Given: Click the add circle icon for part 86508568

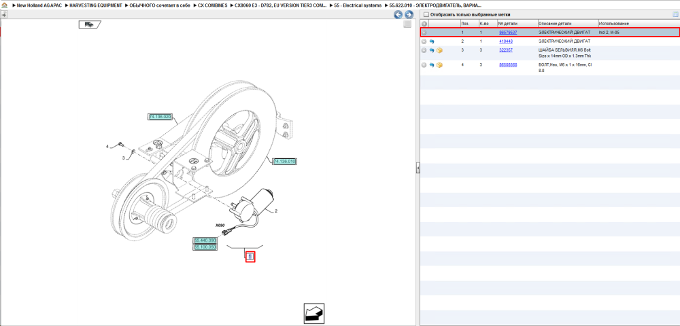Looking at the screenshot, I should pyautogui.click(x=424, y=65).
